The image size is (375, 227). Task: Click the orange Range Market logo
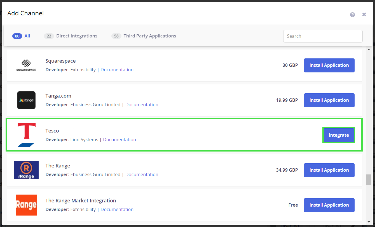pos(26,205)
